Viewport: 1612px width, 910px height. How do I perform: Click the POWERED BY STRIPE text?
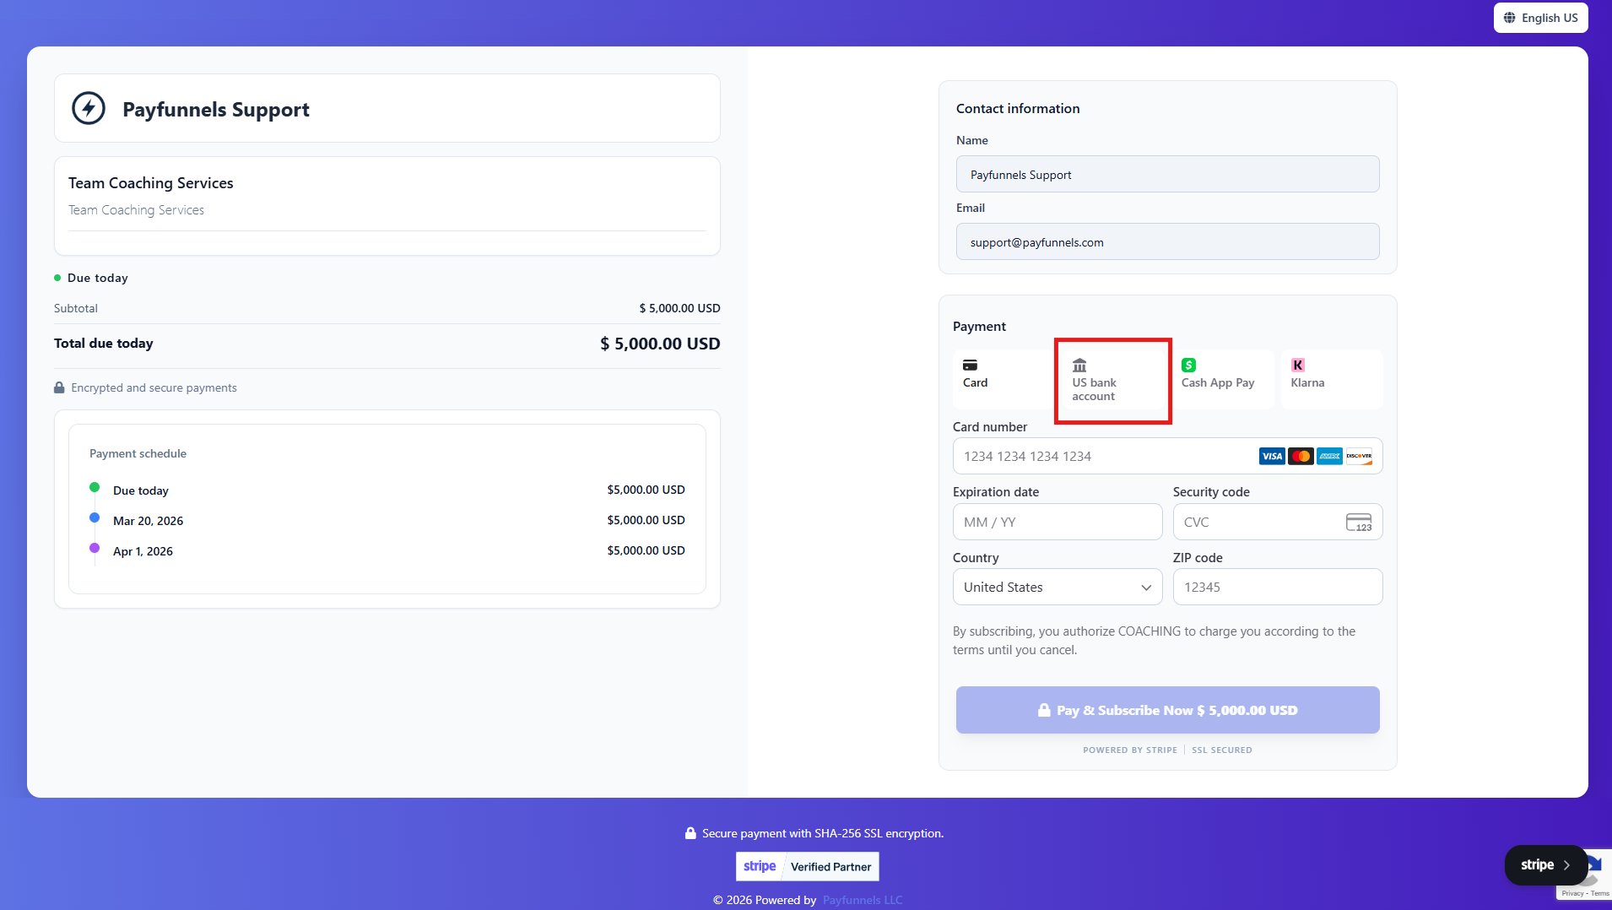pyautogui.click(x=1130, y=750)
